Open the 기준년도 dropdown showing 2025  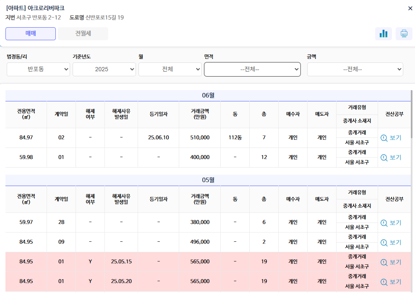coord(104,69)
